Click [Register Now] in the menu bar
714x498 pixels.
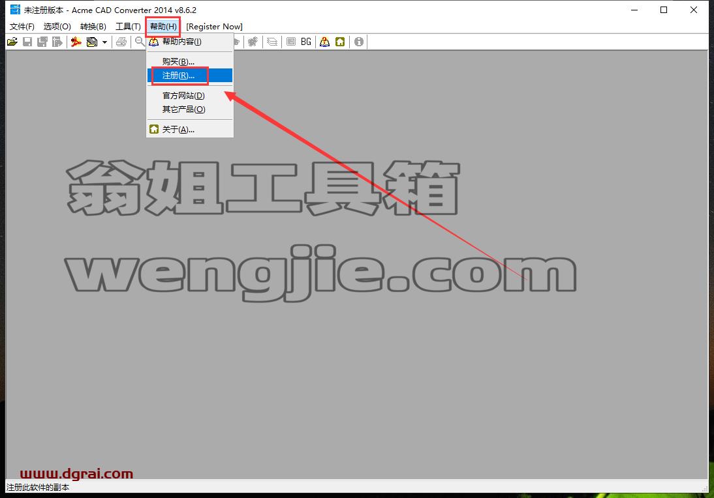[215, 26]
